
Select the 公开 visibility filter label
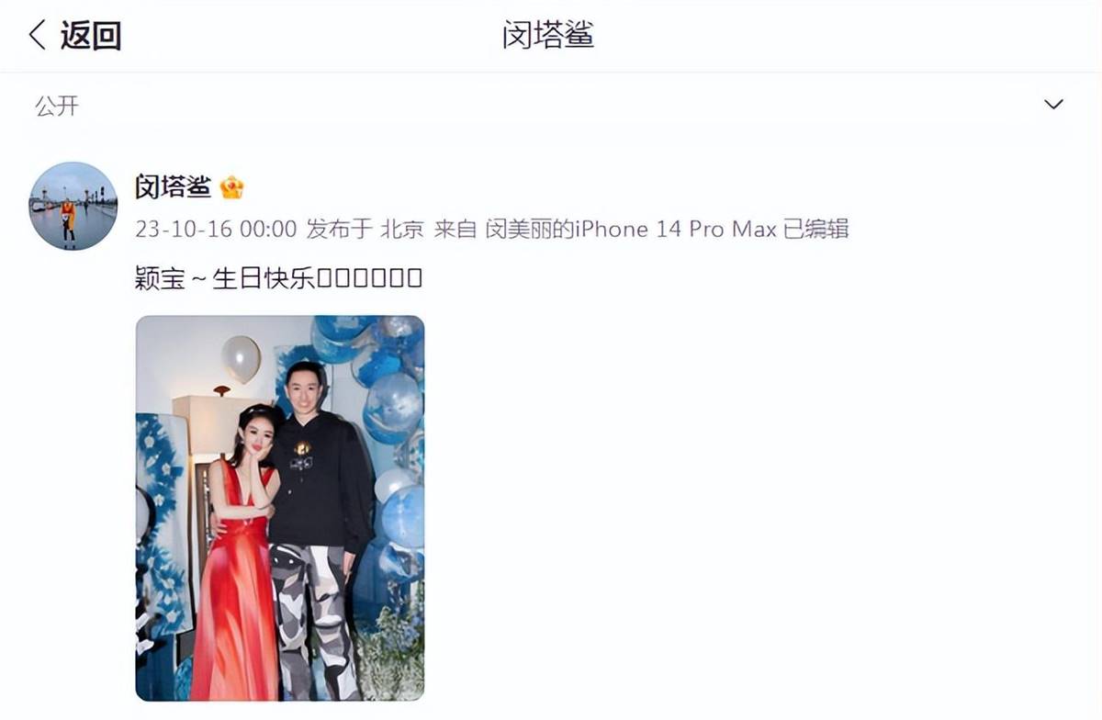pyautogui.click(x=57, y=106)
